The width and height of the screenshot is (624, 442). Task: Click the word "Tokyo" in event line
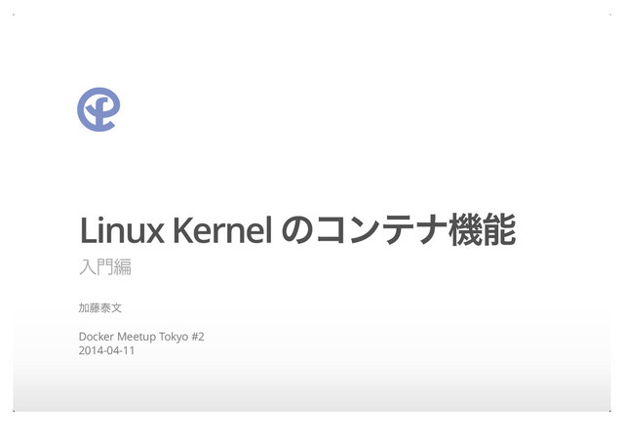pos(174,337)
